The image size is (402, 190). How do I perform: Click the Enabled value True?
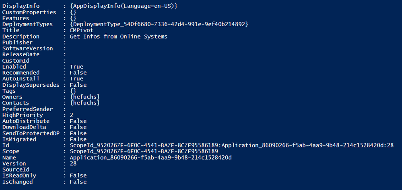click(x=76, y=67)
